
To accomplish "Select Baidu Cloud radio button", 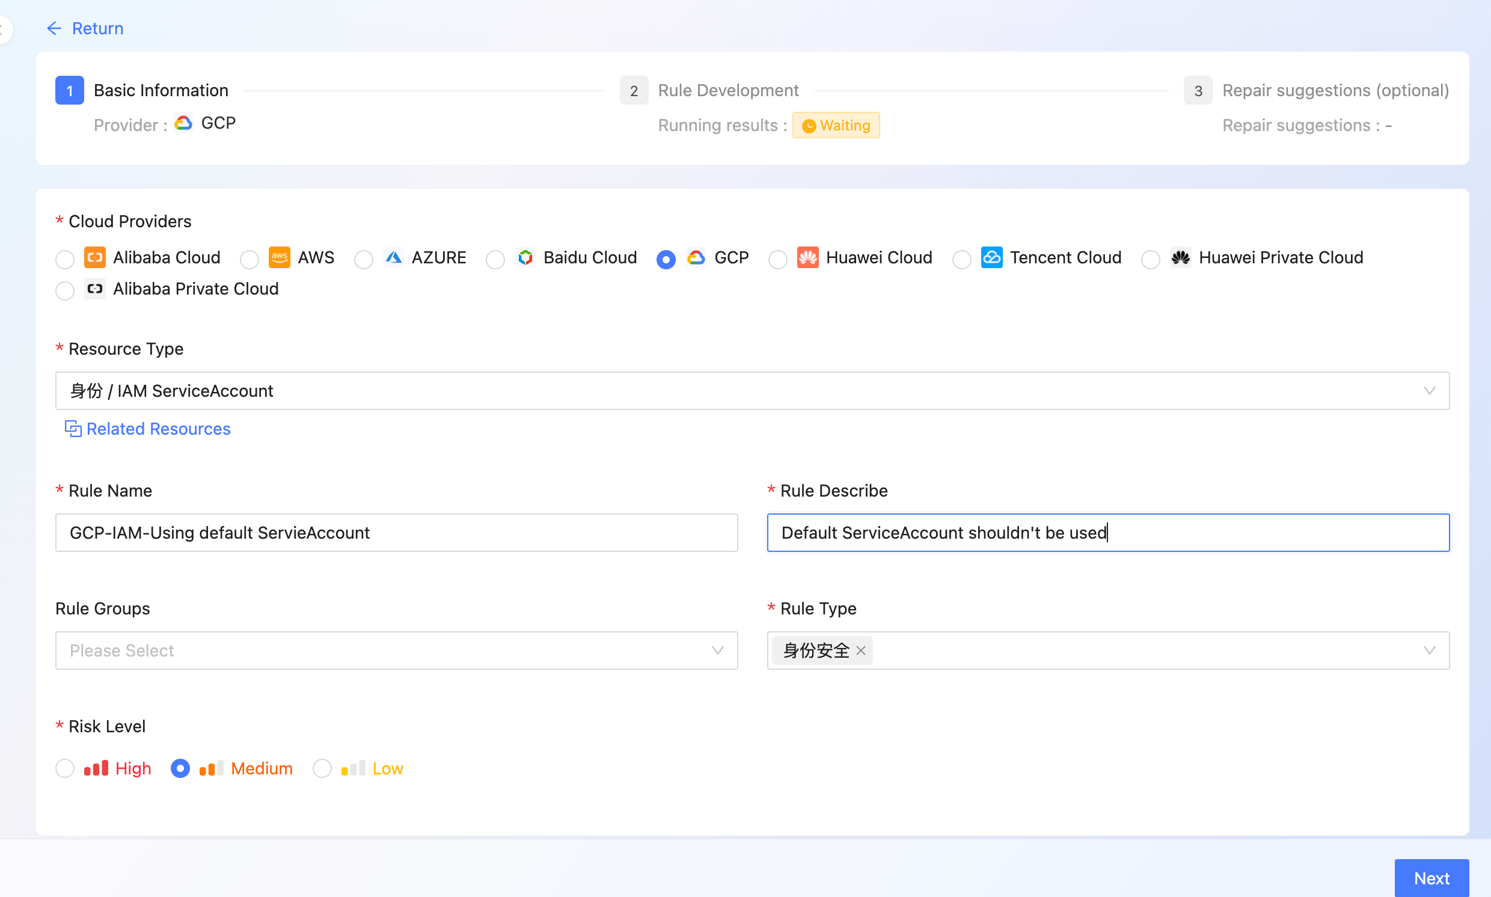I will click(495, 259).
